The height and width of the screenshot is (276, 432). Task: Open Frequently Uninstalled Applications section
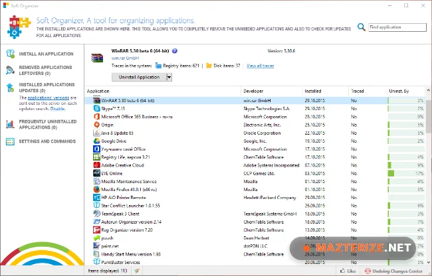point(47,125)
